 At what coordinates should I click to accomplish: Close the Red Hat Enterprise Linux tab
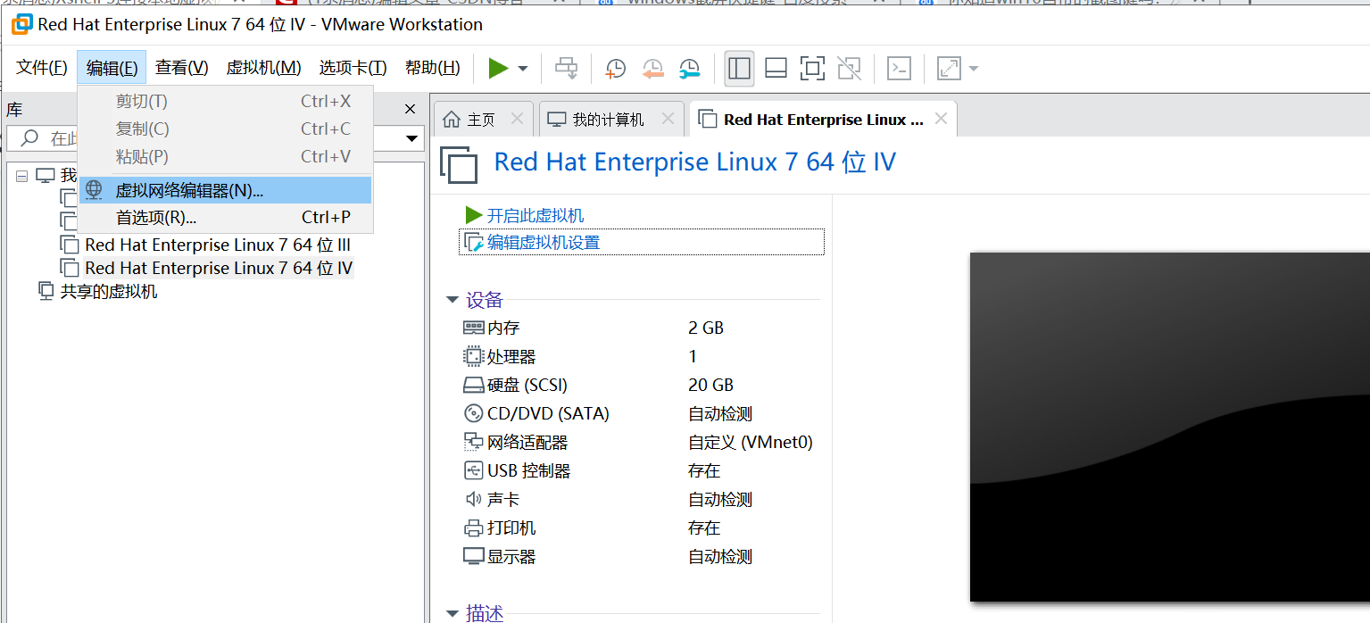pos(941,119)
